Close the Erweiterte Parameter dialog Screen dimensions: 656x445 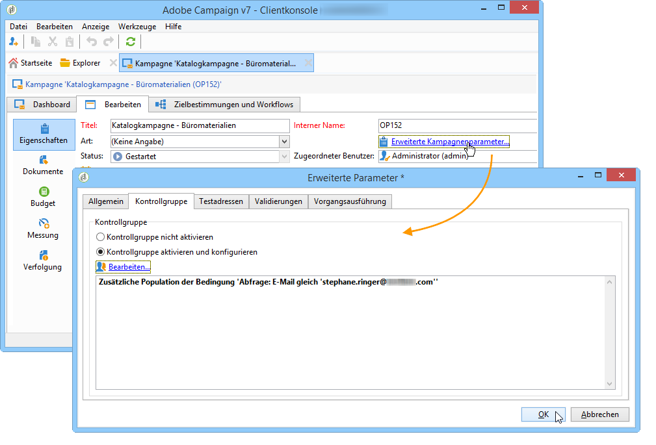tap(622, 175)
